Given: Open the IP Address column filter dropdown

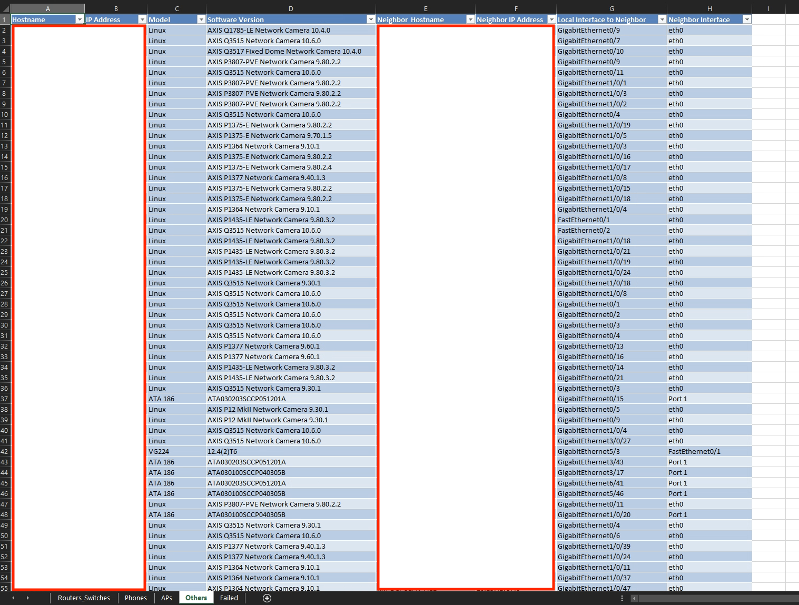Looking at the screenshot, I should tap(142, 19).
